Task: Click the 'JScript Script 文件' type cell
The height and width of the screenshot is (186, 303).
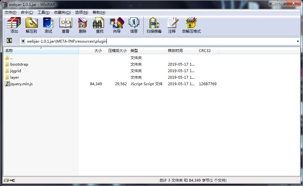Action: [x=146, y=84]
